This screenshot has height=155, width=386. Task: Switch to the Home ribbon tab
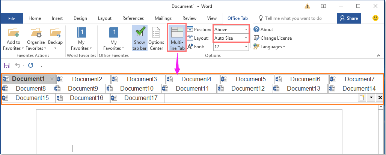point(35,18)
